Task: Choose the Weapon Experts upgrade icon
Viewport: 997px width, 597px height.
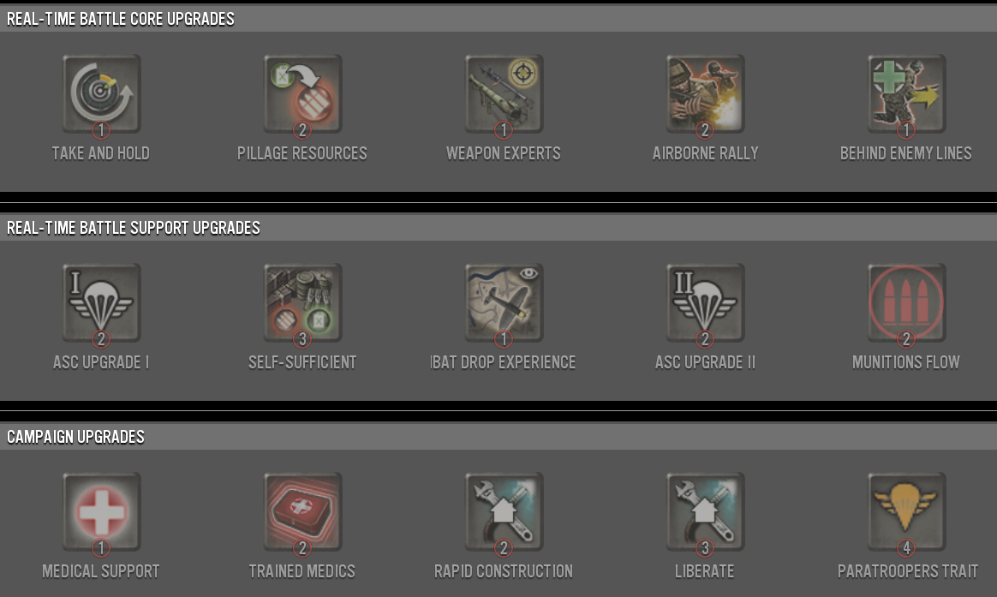Action: click(x=504, y=93)
